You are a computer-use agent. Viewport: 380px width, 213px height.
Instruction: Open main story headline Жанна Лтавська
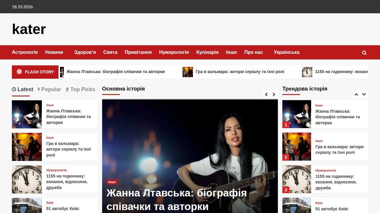[x=177, y=200]
